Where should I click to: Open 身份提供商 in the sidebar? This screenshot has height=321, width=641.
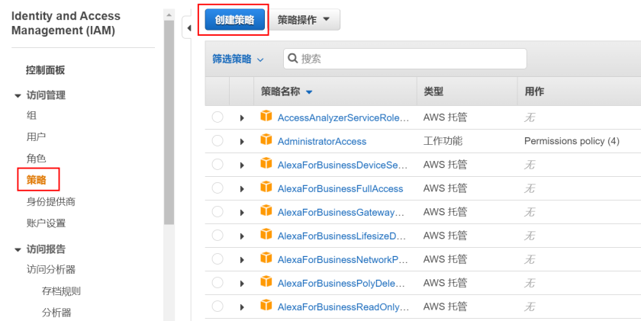(x=50, y=202)
